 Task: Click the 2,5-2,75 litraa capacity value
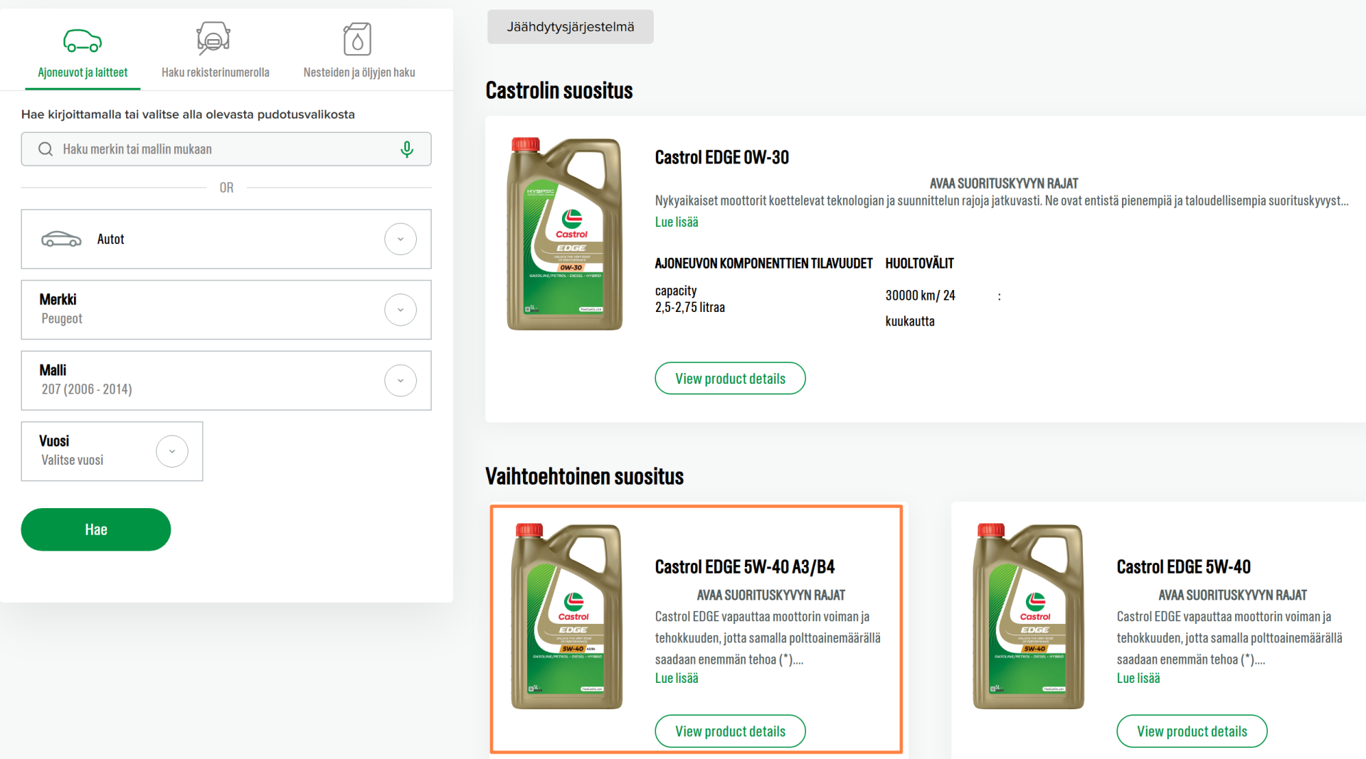[x=690, y=308]
